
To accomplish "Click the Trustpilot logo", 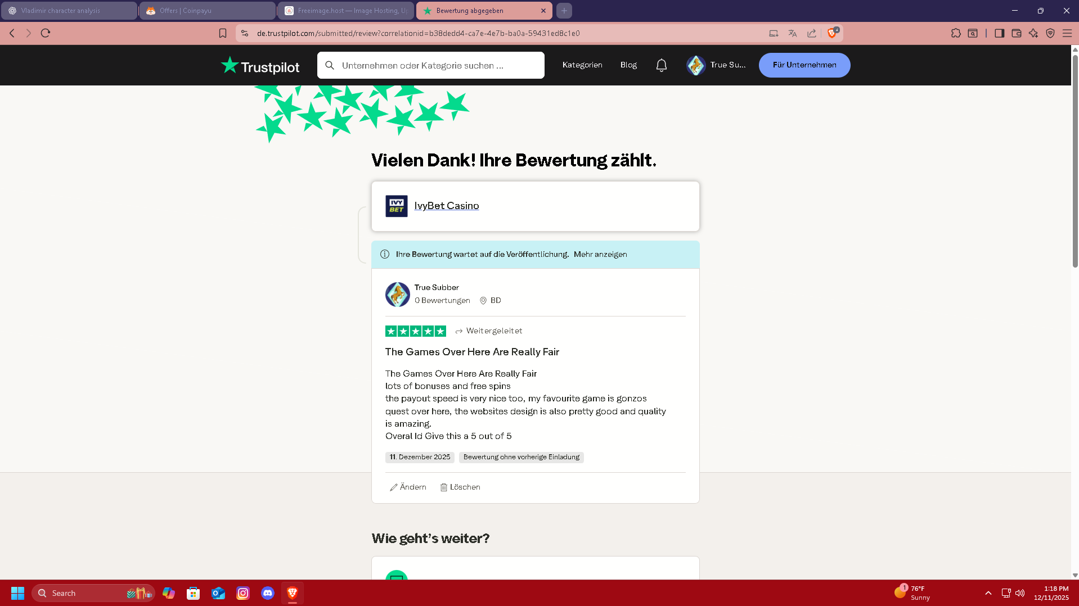I will [260, 66].
